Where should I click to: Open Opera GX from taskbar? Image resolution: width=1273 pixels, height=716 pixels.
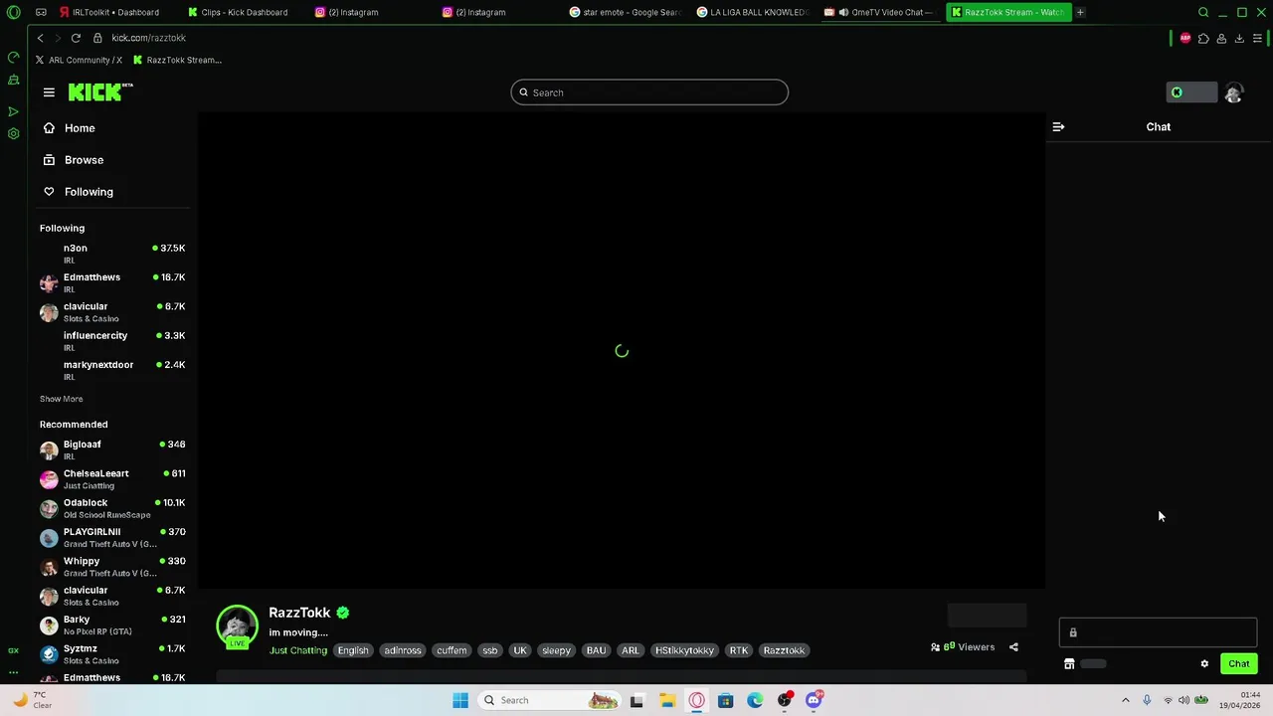[696, 700]
